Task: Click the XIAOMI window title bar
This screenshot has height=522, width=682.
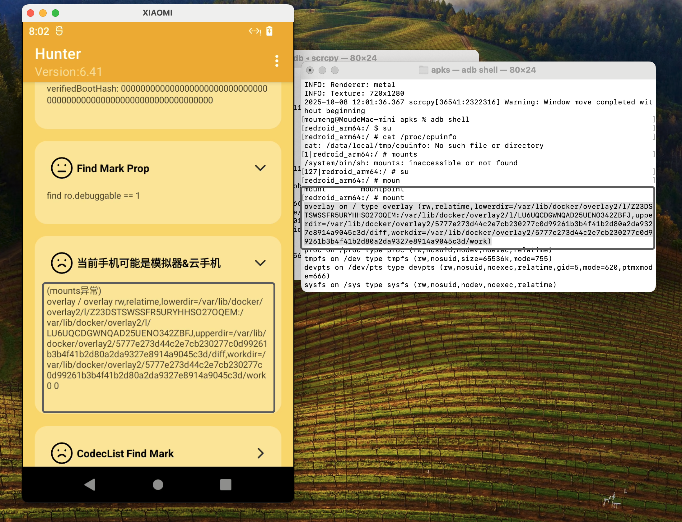Action: [x=157, y=13]
